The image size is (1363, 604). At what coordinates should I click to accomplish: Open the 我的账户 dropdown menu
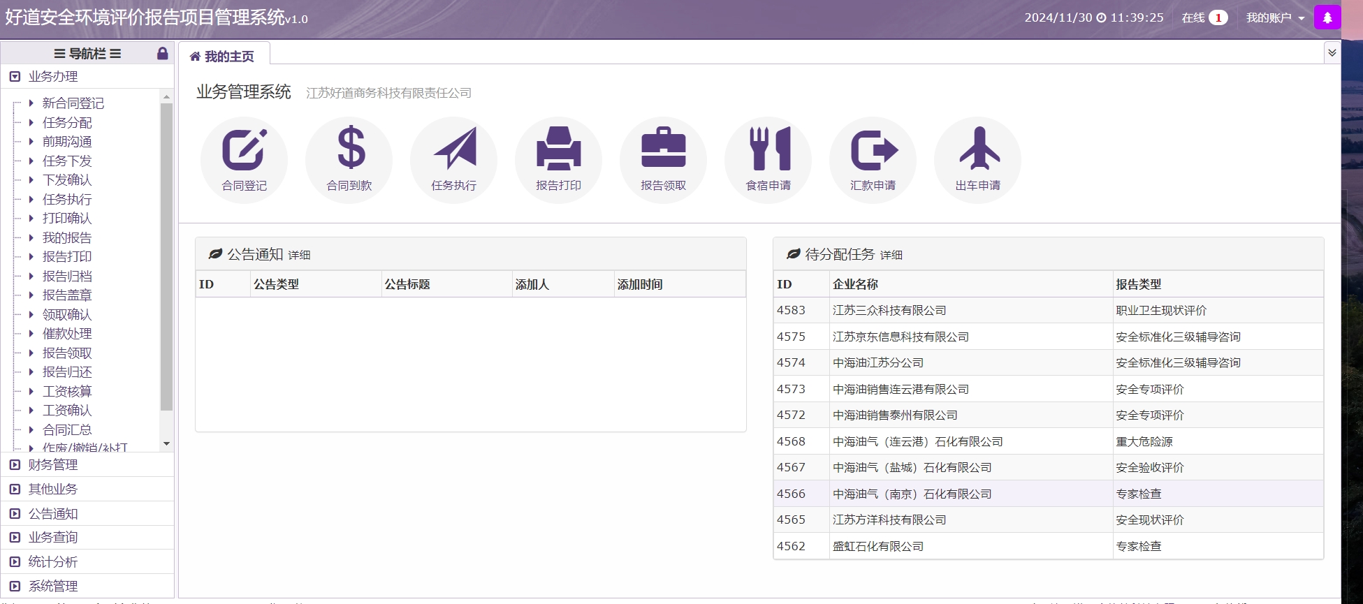pos(1274,18)
